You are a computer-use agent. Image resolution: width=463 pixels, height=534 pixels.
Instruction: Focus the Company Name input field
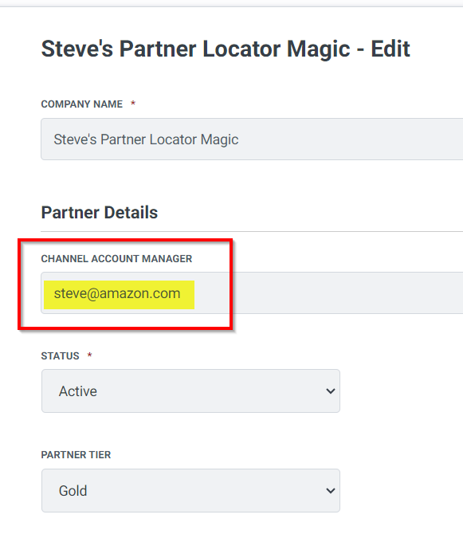click(252, 139)
